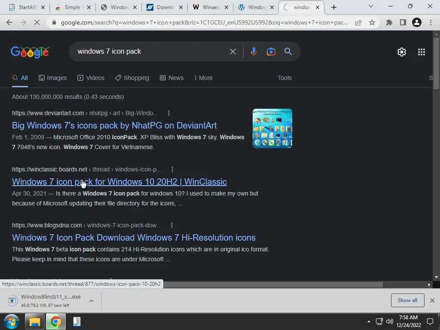
Task: Select the Videos search filter
Action: (x=91, y=78)
